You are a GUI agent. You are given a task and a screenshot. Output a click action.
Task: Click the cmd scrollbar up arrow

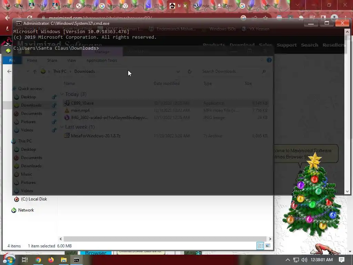coord(347,32)
